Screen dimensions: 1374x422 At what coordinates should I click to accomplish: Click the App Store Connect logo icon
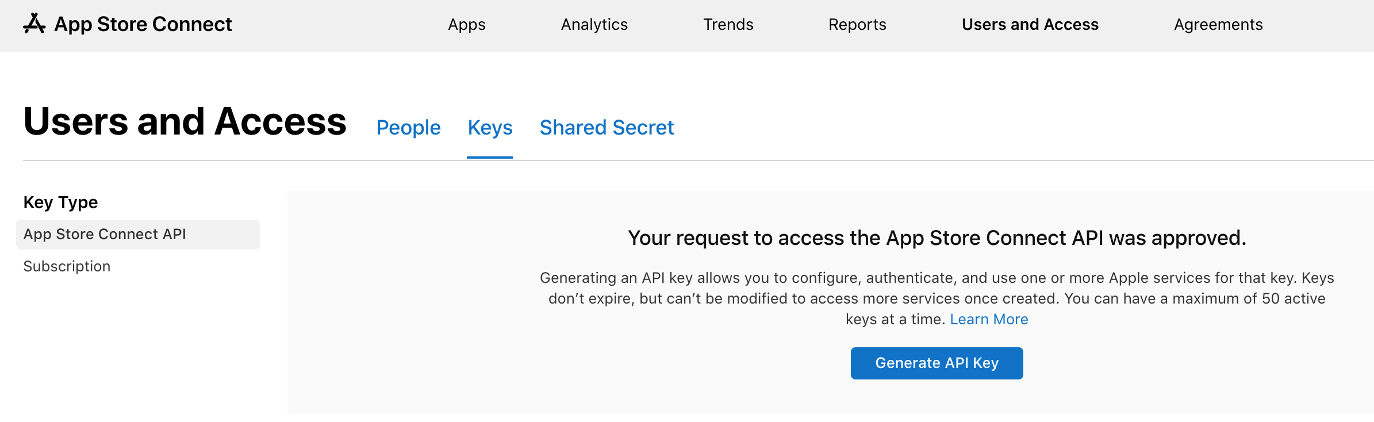coord(34,24)
